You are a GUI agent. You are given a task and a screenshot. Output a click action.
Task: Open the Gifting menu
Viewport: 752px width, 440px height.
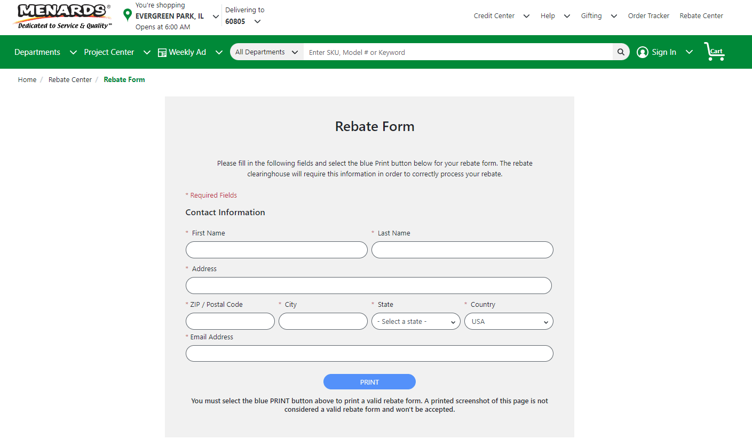point(591,15)
